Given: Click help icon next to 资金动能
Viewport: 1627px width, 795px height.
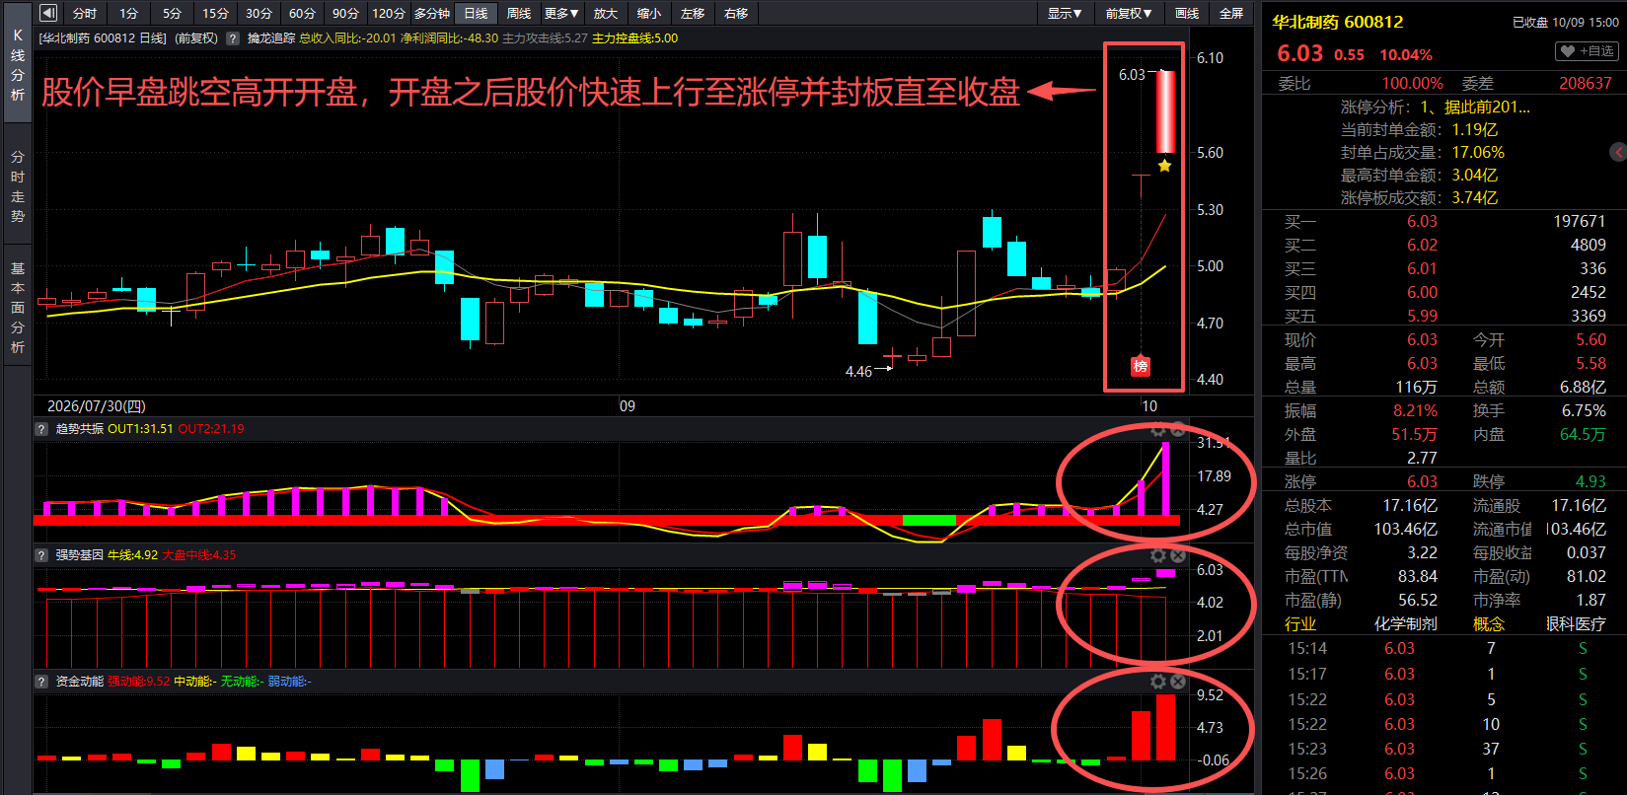Looking at the screenshot, I should pos(41,682).
